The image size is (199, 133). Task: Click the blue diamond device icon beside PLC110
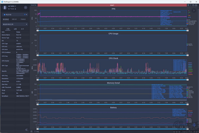point(5,15)
